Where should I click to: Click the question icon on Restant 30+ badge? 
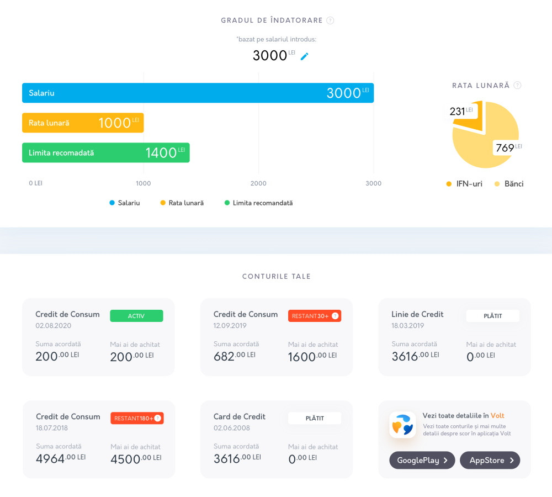tap(335, 316)
